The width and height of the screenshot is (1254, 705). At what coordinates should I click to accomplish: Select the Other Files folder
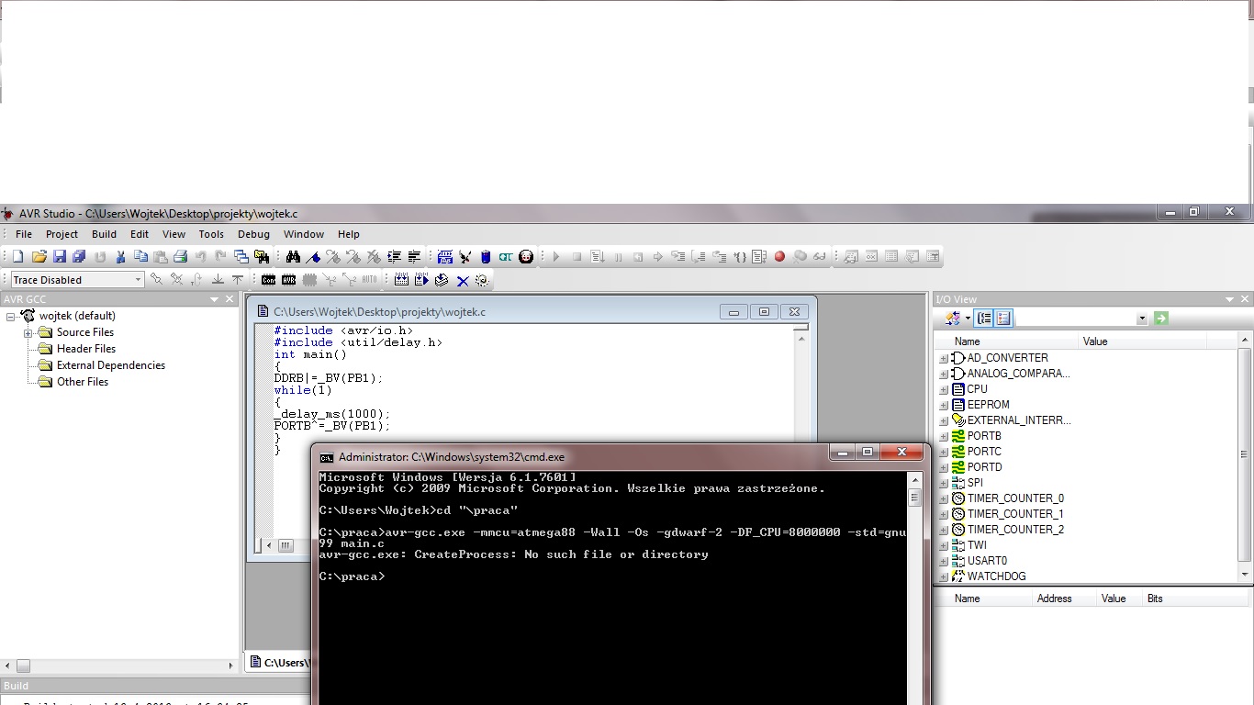coord(83,382)
